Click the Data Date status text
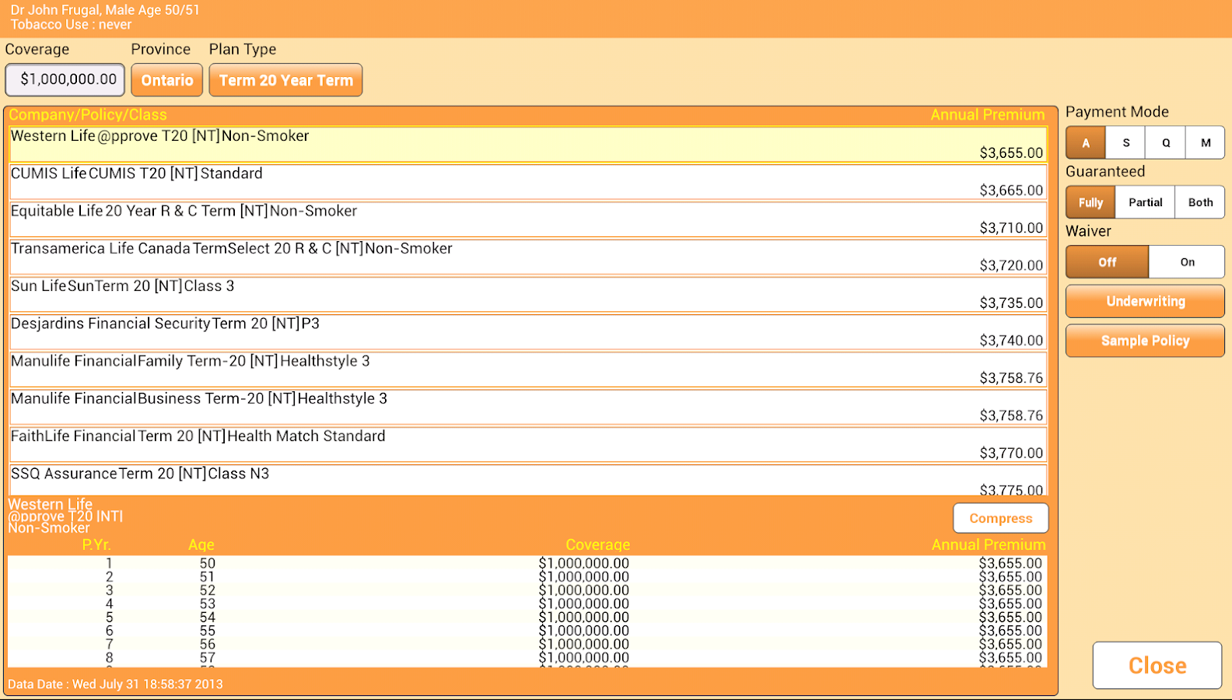1232x700 pixels. (115, 684)
